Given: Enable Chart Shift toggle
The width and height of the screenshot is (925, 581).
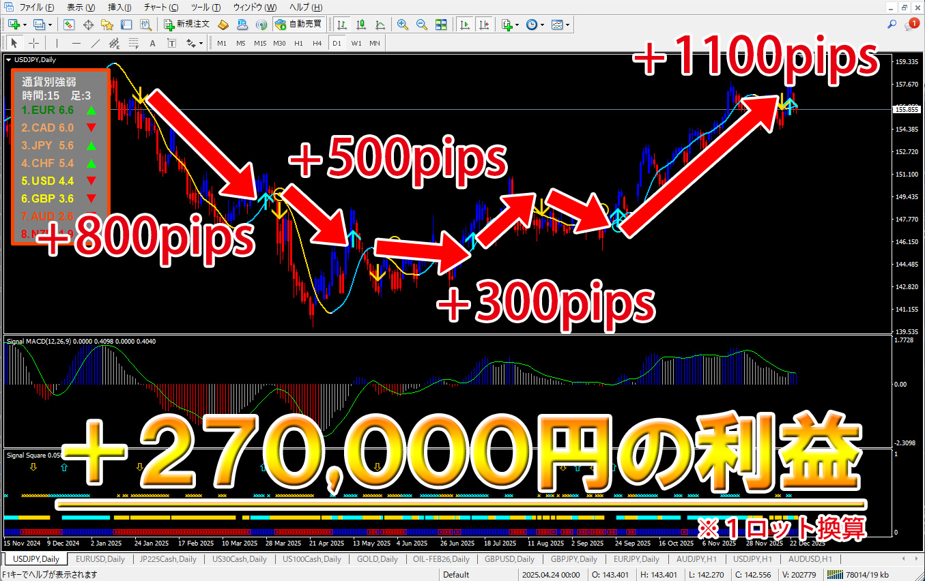Looking at the screenshot, I should 484,25.
